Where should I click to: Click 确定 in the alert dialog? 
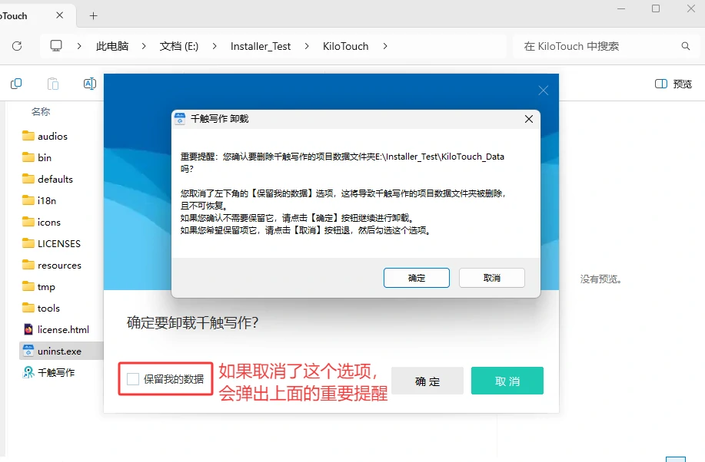tap(417, 278)
